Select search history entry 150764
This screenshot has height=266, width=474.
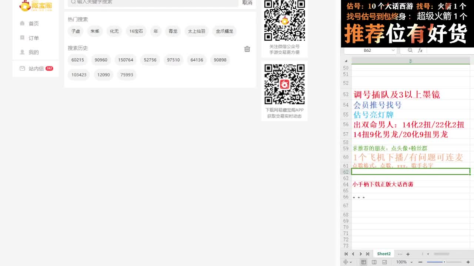click(x=126, y=60)
